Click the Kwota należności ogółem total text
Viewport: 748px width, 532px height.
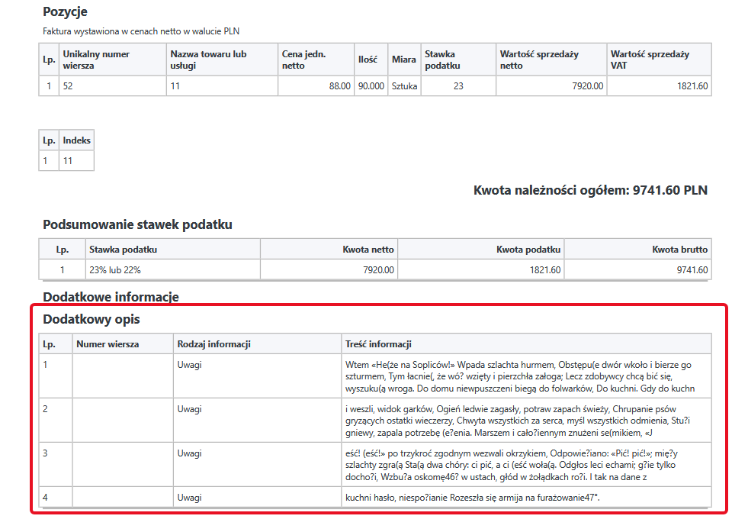coord(590,190)
